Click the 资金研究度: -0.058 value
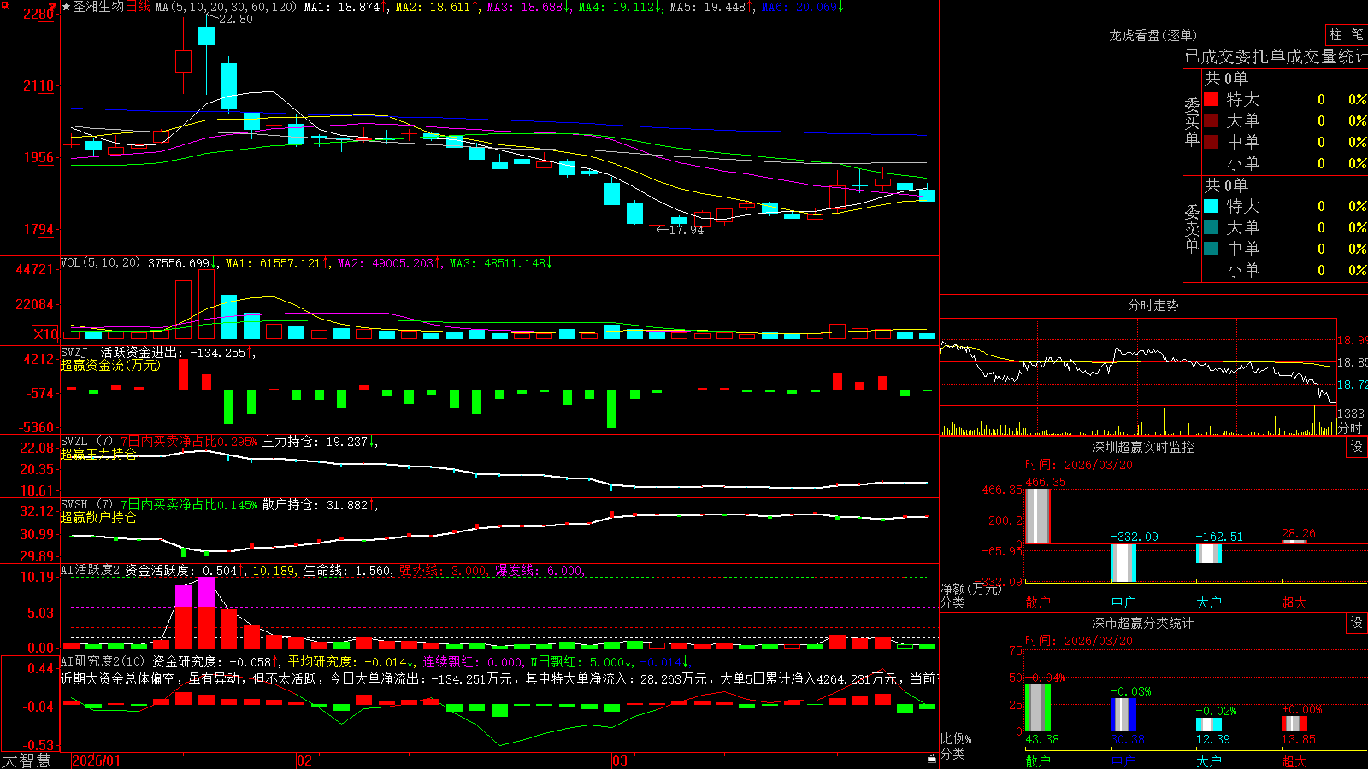Screen dimensions: 1368x769 click(x=212, y=661)
